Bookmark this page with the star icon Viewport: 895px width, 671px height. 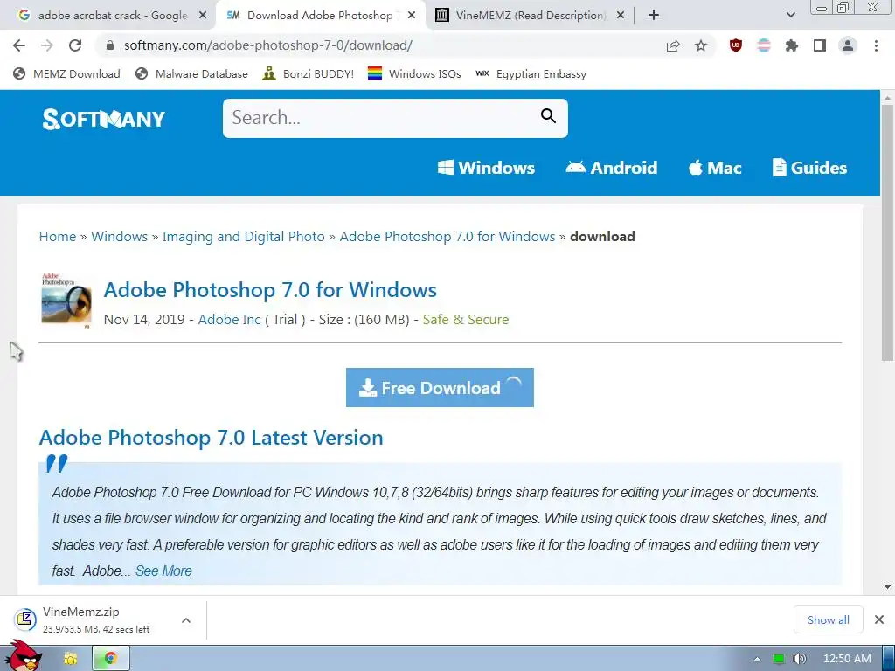[x=701, y=45]
